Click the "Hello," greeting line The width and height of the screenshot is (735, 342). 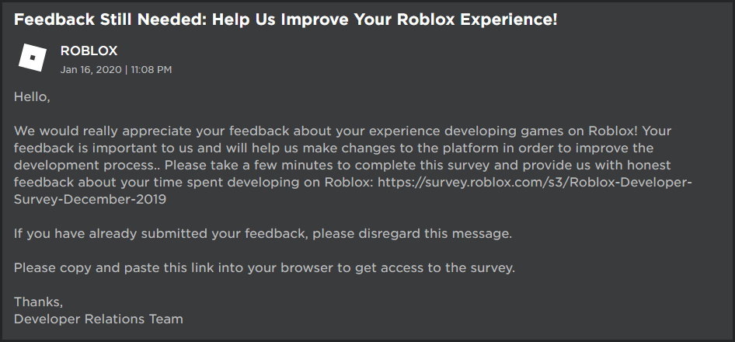point(32,97)
